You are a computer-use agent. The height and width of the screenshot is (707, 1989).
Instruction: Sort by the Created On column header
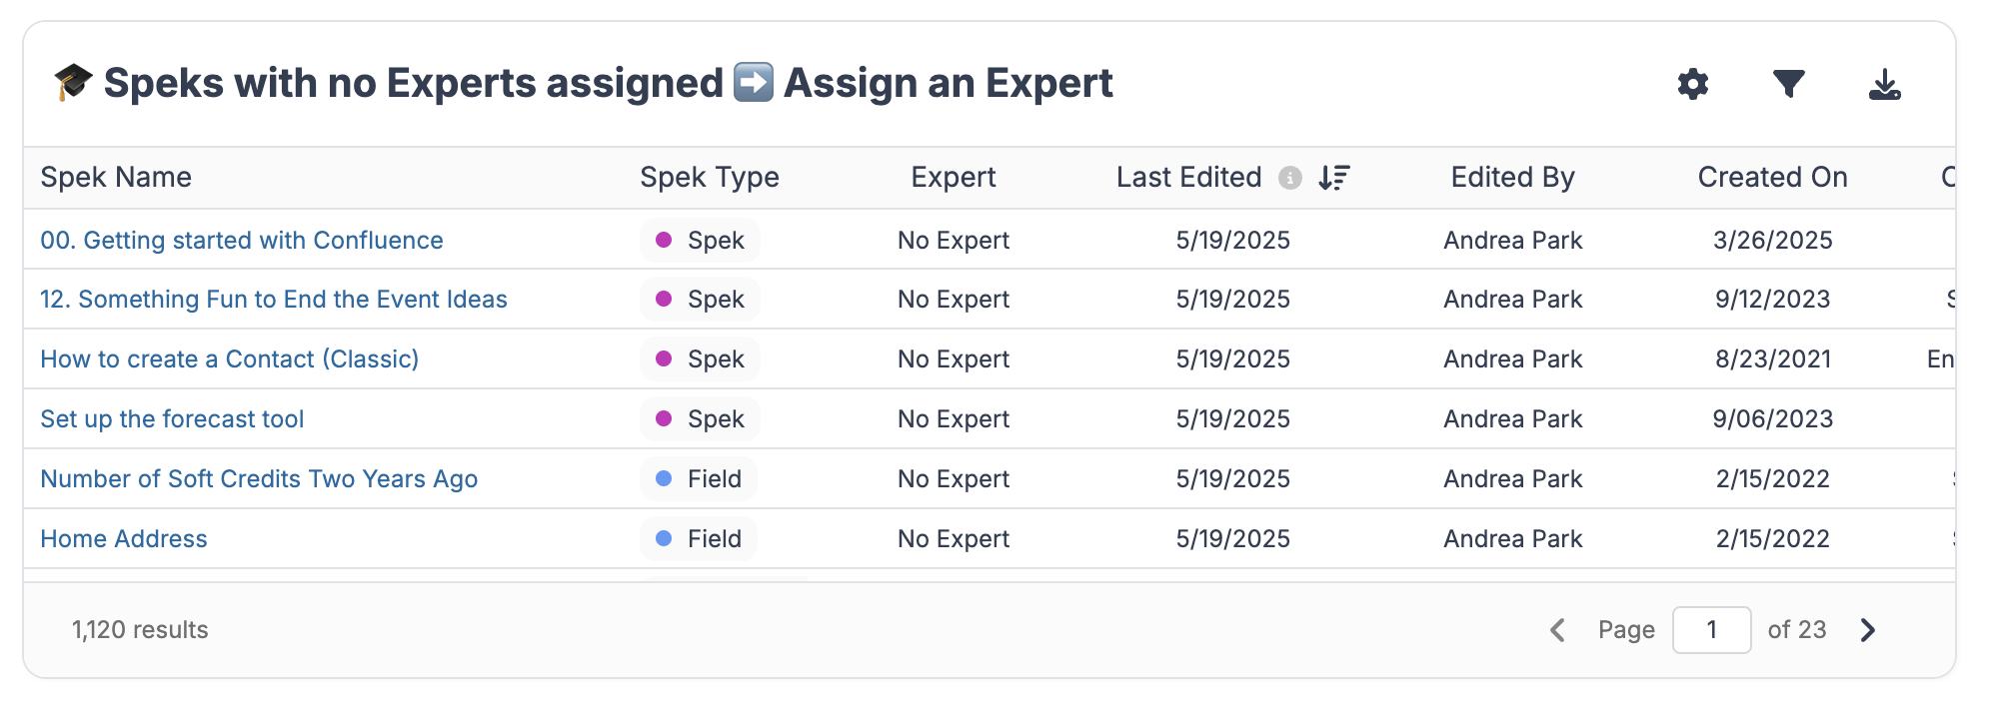(1772, 177)
